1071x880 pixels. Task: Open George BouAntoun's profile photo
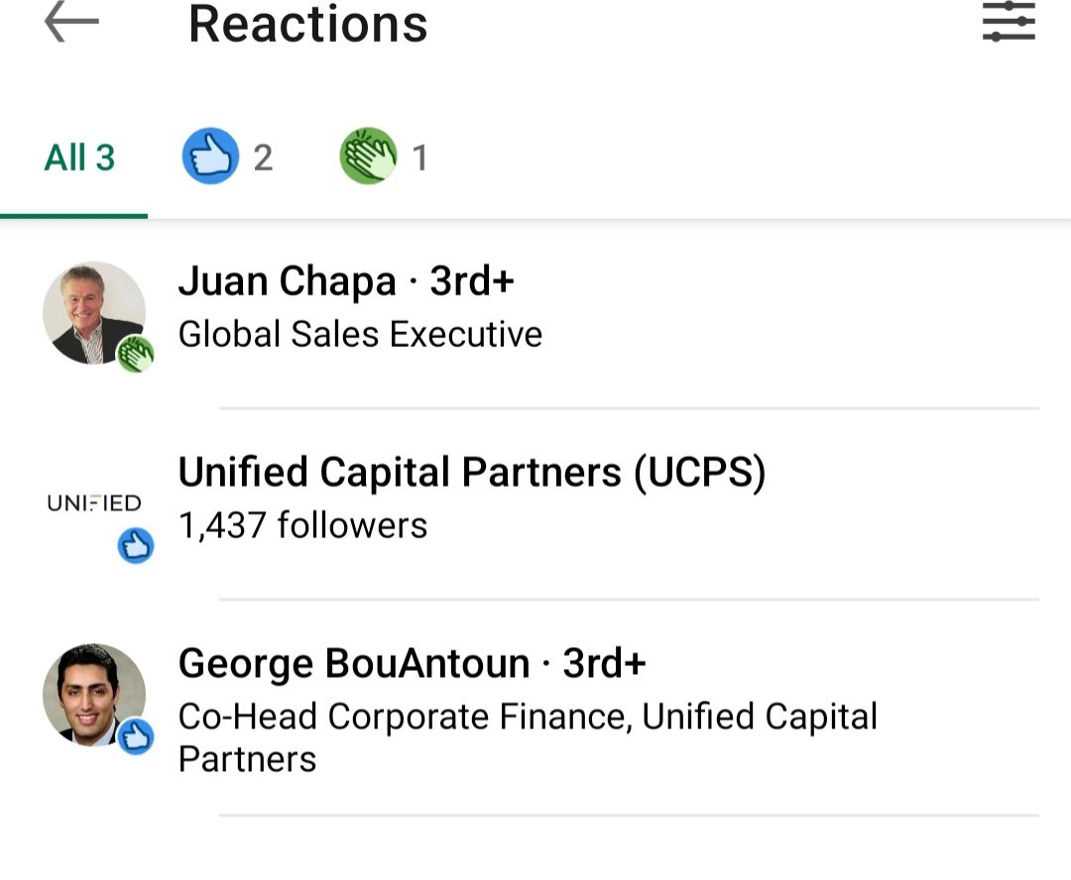[x=93, y=695]
